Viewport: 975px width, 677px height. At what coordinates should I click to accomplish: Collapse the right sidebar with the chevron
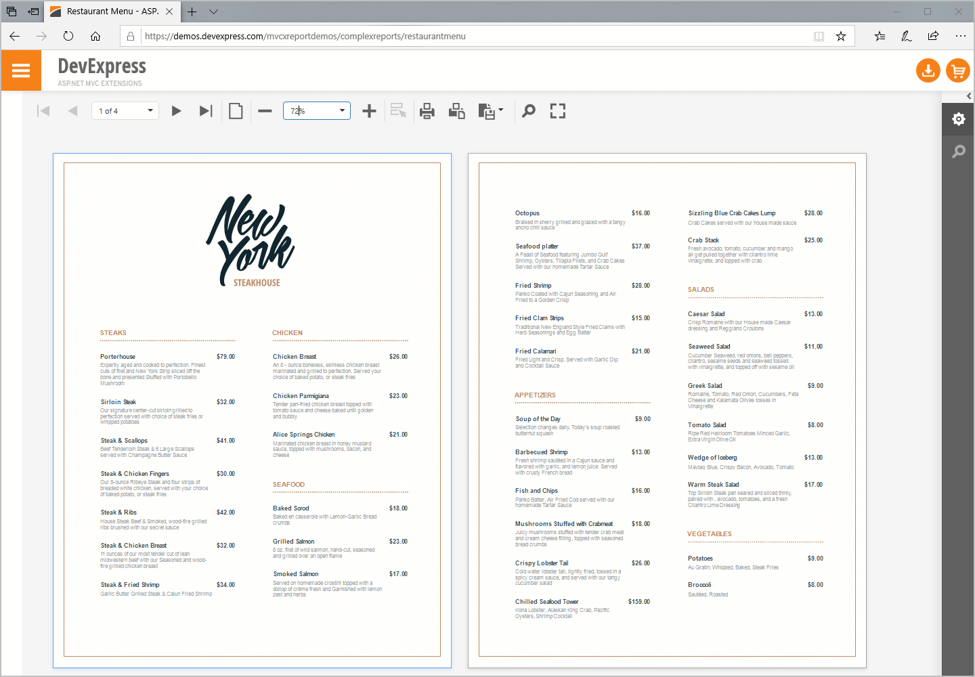pyautogui.click(x=970, y=95)
